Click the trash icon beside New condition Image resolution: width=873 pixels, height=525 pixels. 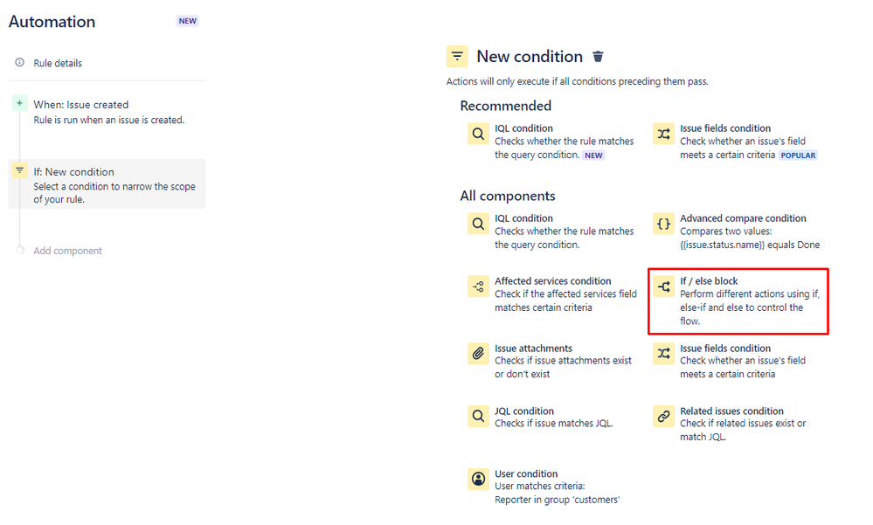coord(597,56)
